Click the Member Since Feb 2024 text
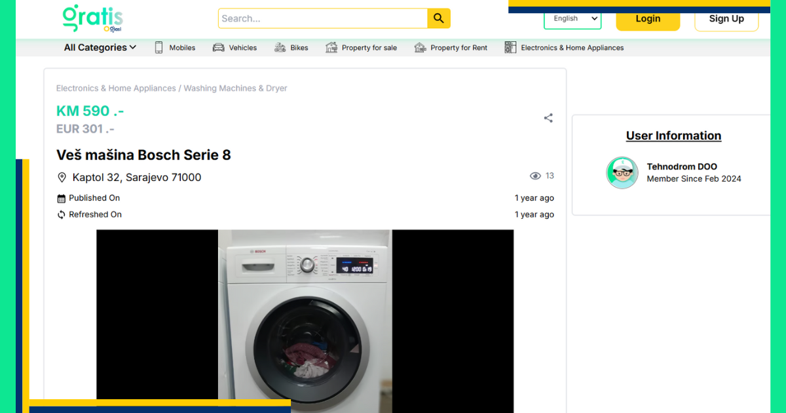Image resolution: width=786 pixels, height=413 pixels. 694,178
